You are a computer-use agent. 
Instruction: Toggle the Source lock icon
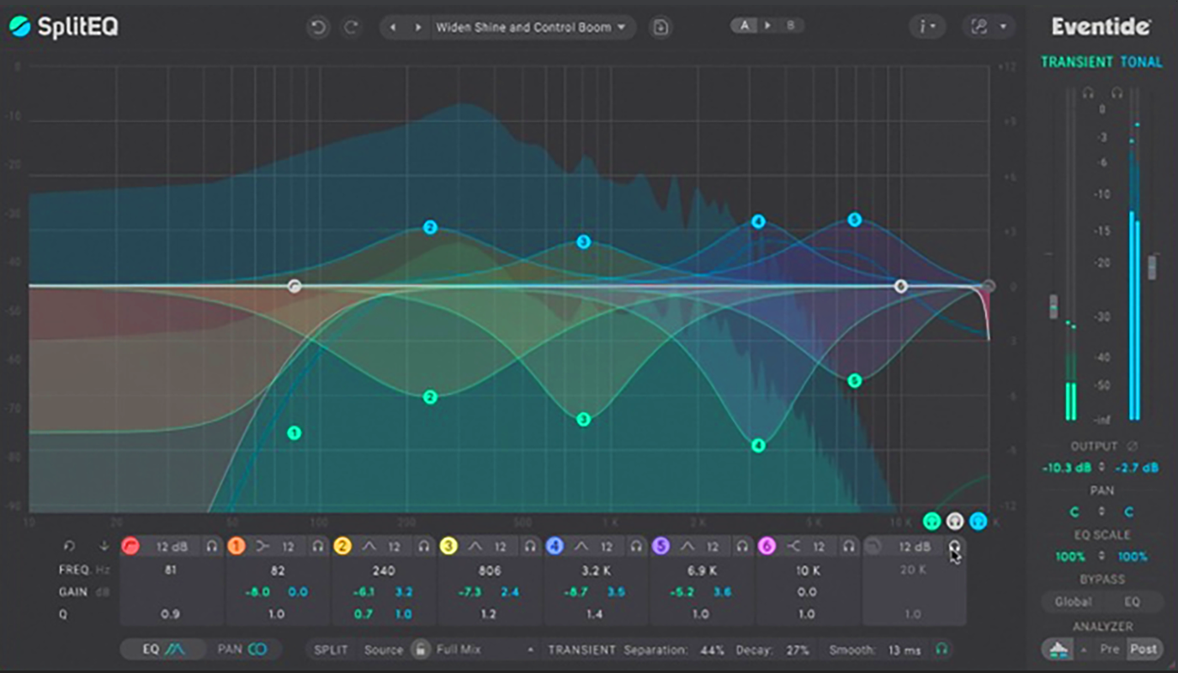tap(420, 649)
